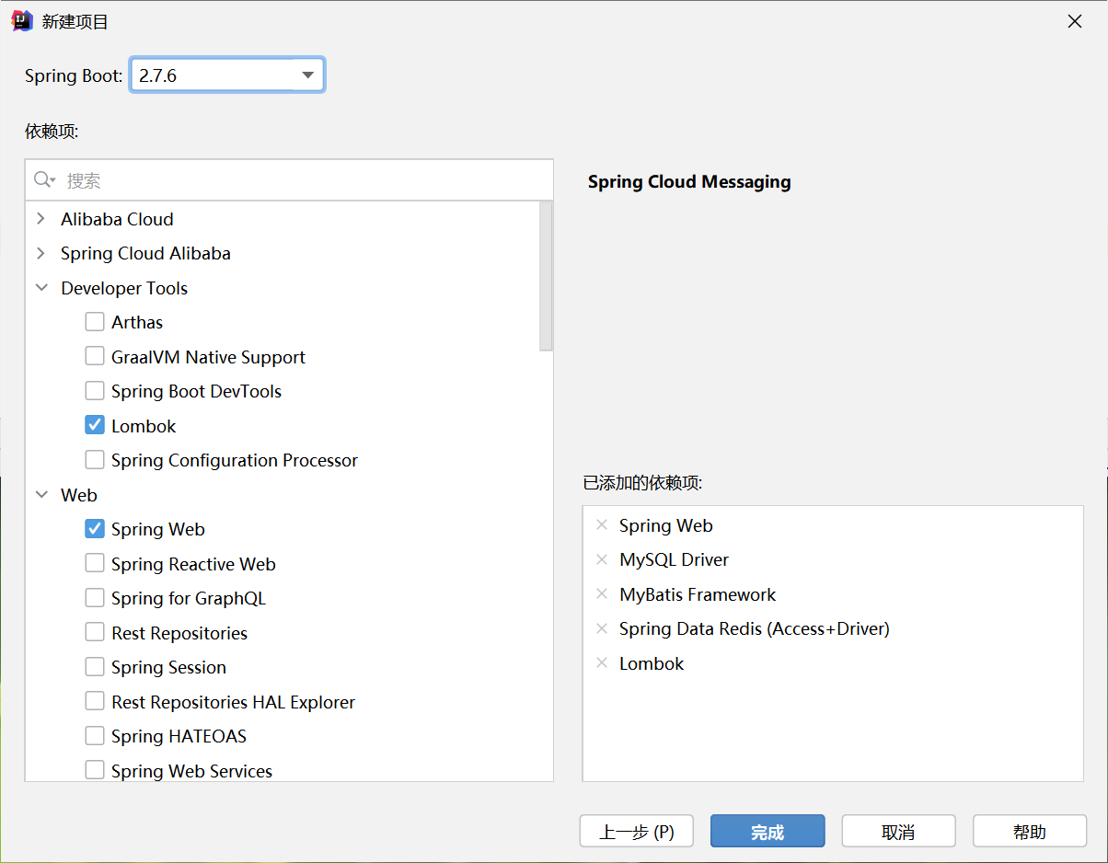Enable Spring Boot DevTools checkbox
Viewport: 1108px width, 863px height.
click(x=95, y=391)
